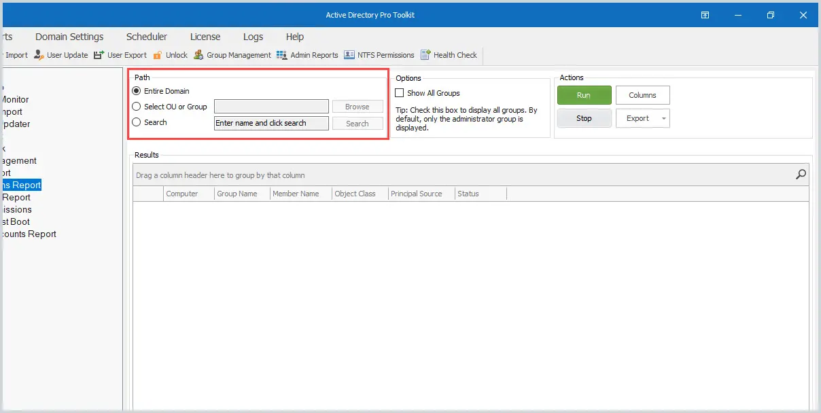The height and width of the screenshot is (413, 821).
Task: Click the ribbon display options title bar icon
Action: tap(705, 15)
